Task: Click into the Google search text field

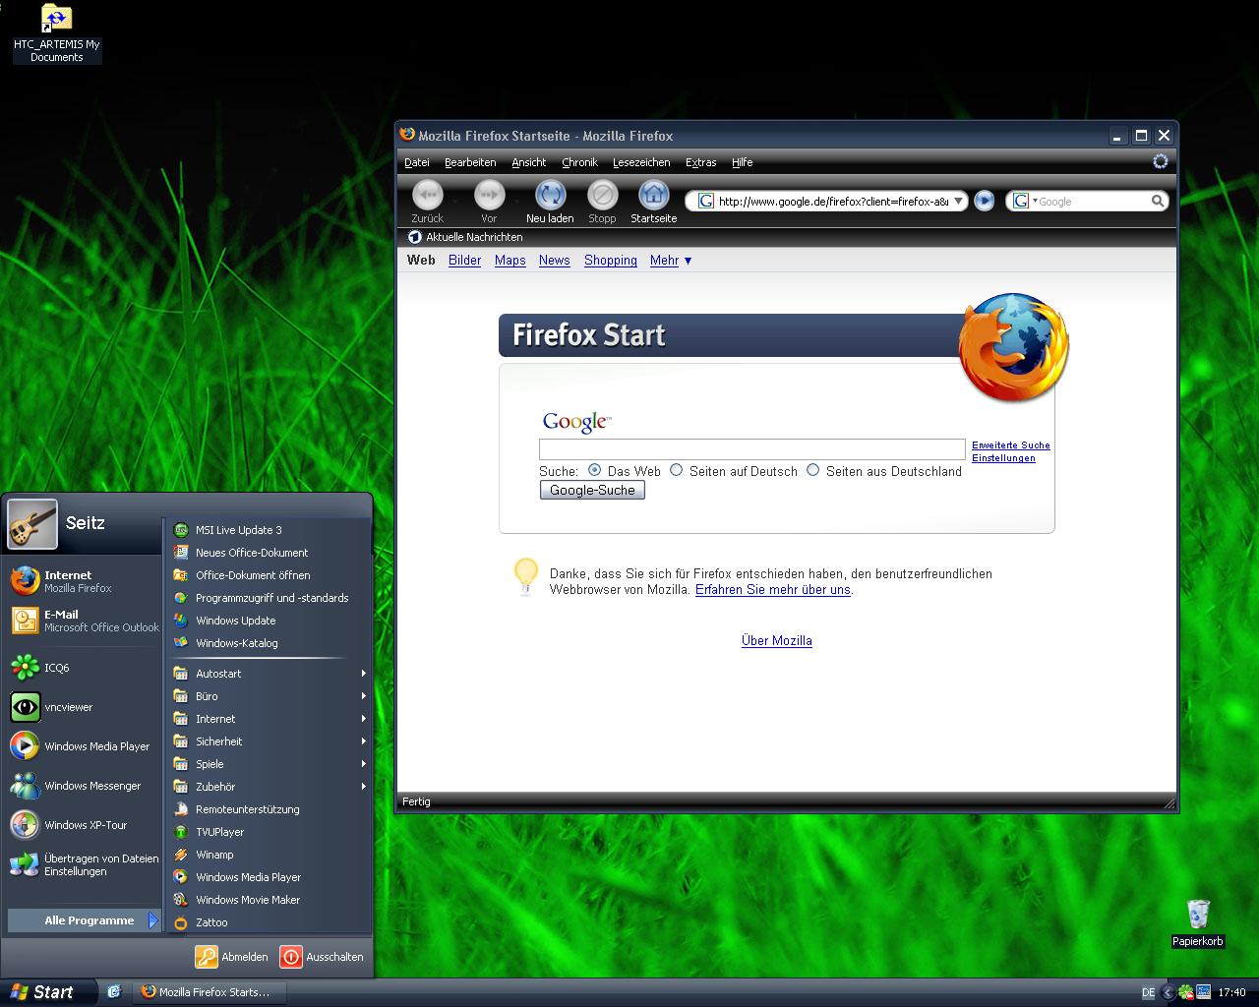Action: pos(751,449)
